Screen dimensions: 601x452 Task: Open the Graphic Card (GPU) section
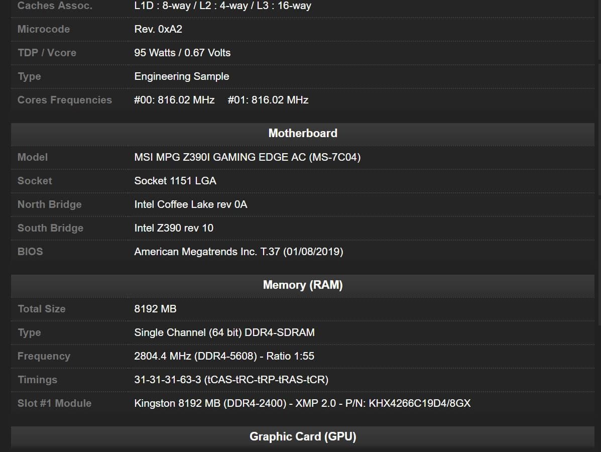click(302, 436)
